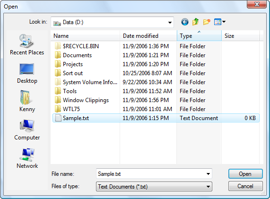Sort by the Name column header
The width and height of the screenshot is (270, 199).
[85, 36]
